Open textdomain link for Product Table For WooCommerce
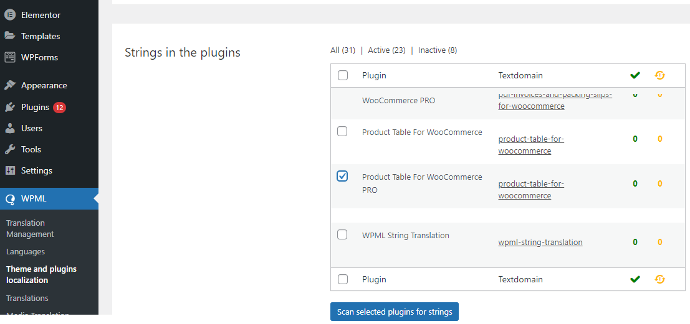The image size is (690, 324). click(531, 145)
